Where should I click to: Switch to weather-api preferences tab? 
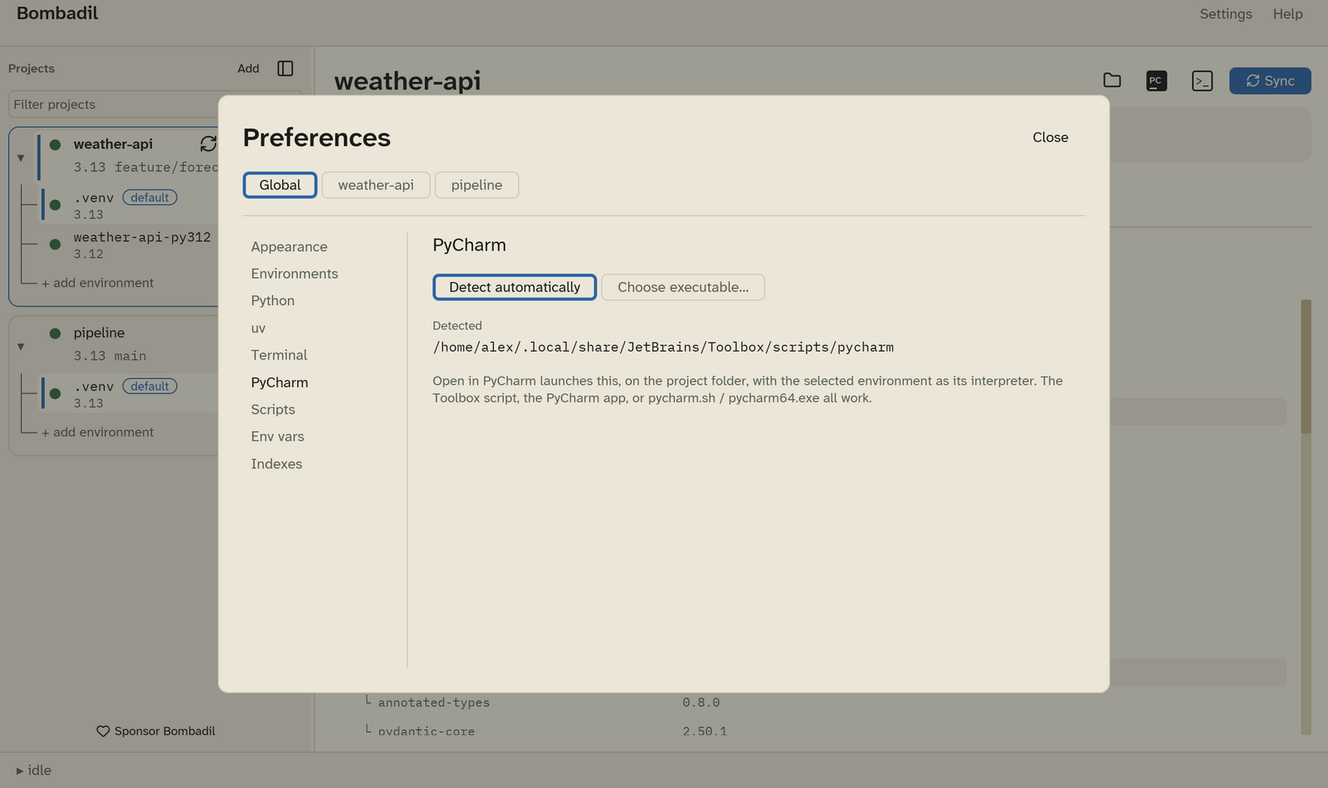(x=376, y=185)
